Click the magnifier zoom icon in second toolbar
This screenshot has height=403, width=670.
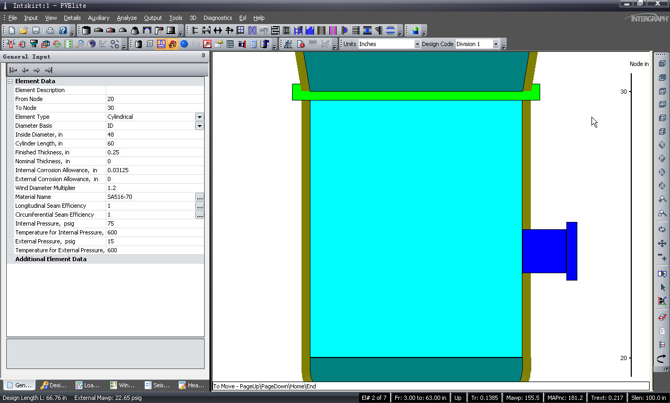pos(80,44)
